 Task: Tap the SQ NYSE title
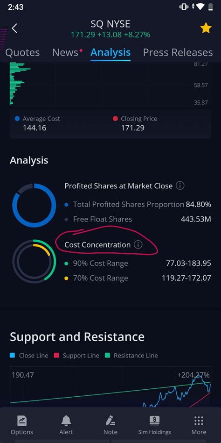pos(110,24)
